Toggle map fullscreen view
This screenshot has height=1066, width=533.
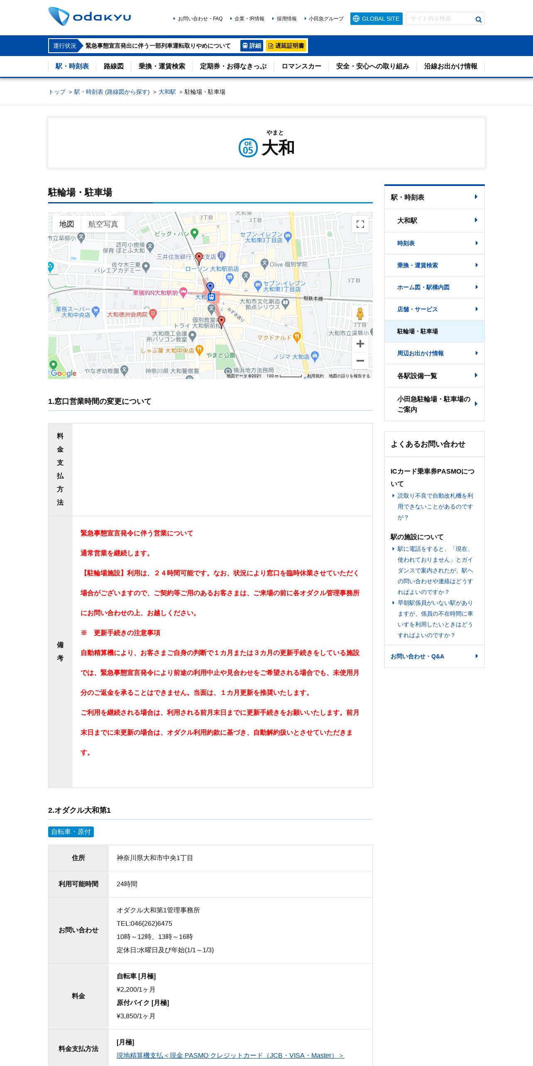coord(360,224)
